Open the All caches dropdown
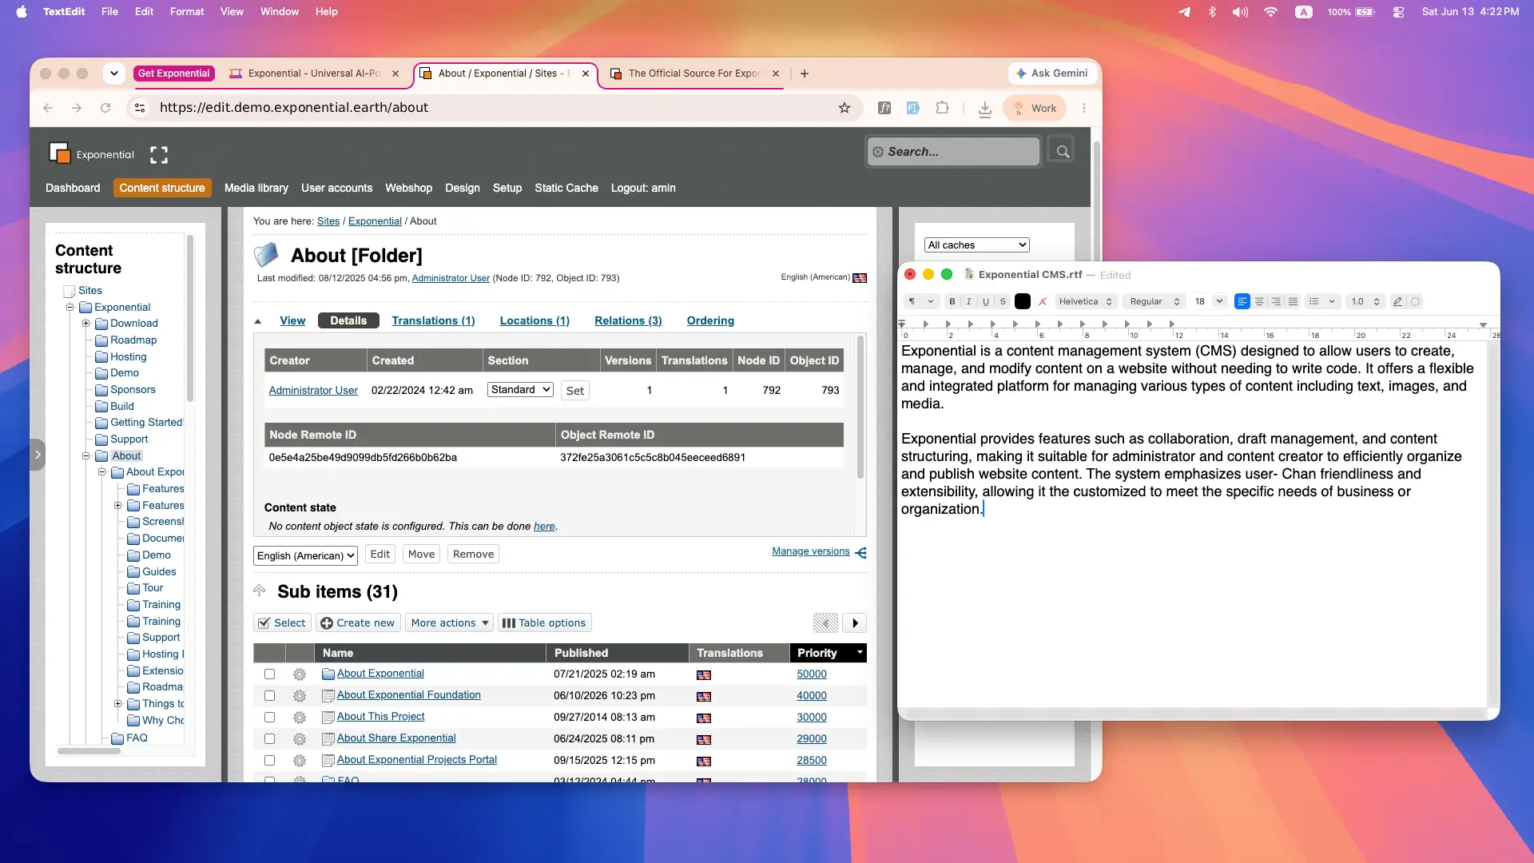The height and width of the screenshot is (863, 1534). click(x=977, y=245)
